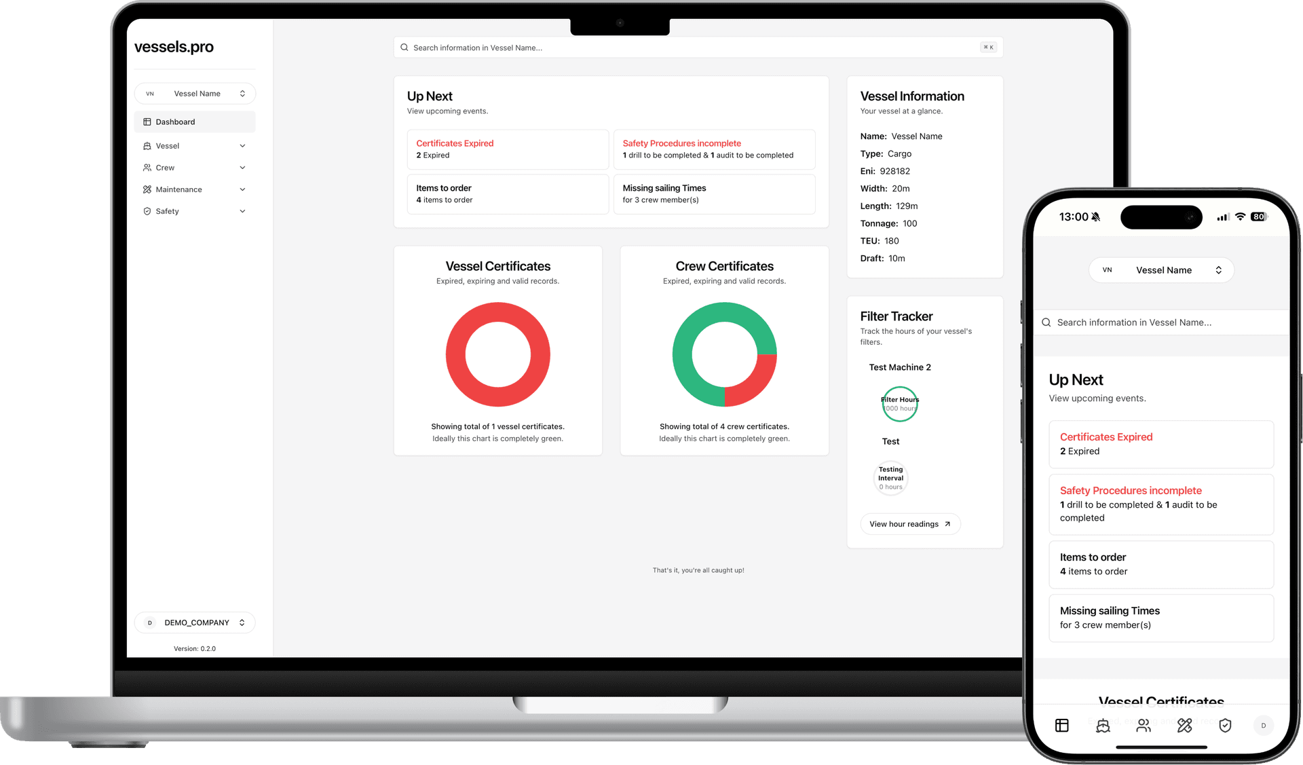Viewport: 1303px width, 765px height.
Task: Click the search icon in the top bar
Action: click(x=405, y=46)
